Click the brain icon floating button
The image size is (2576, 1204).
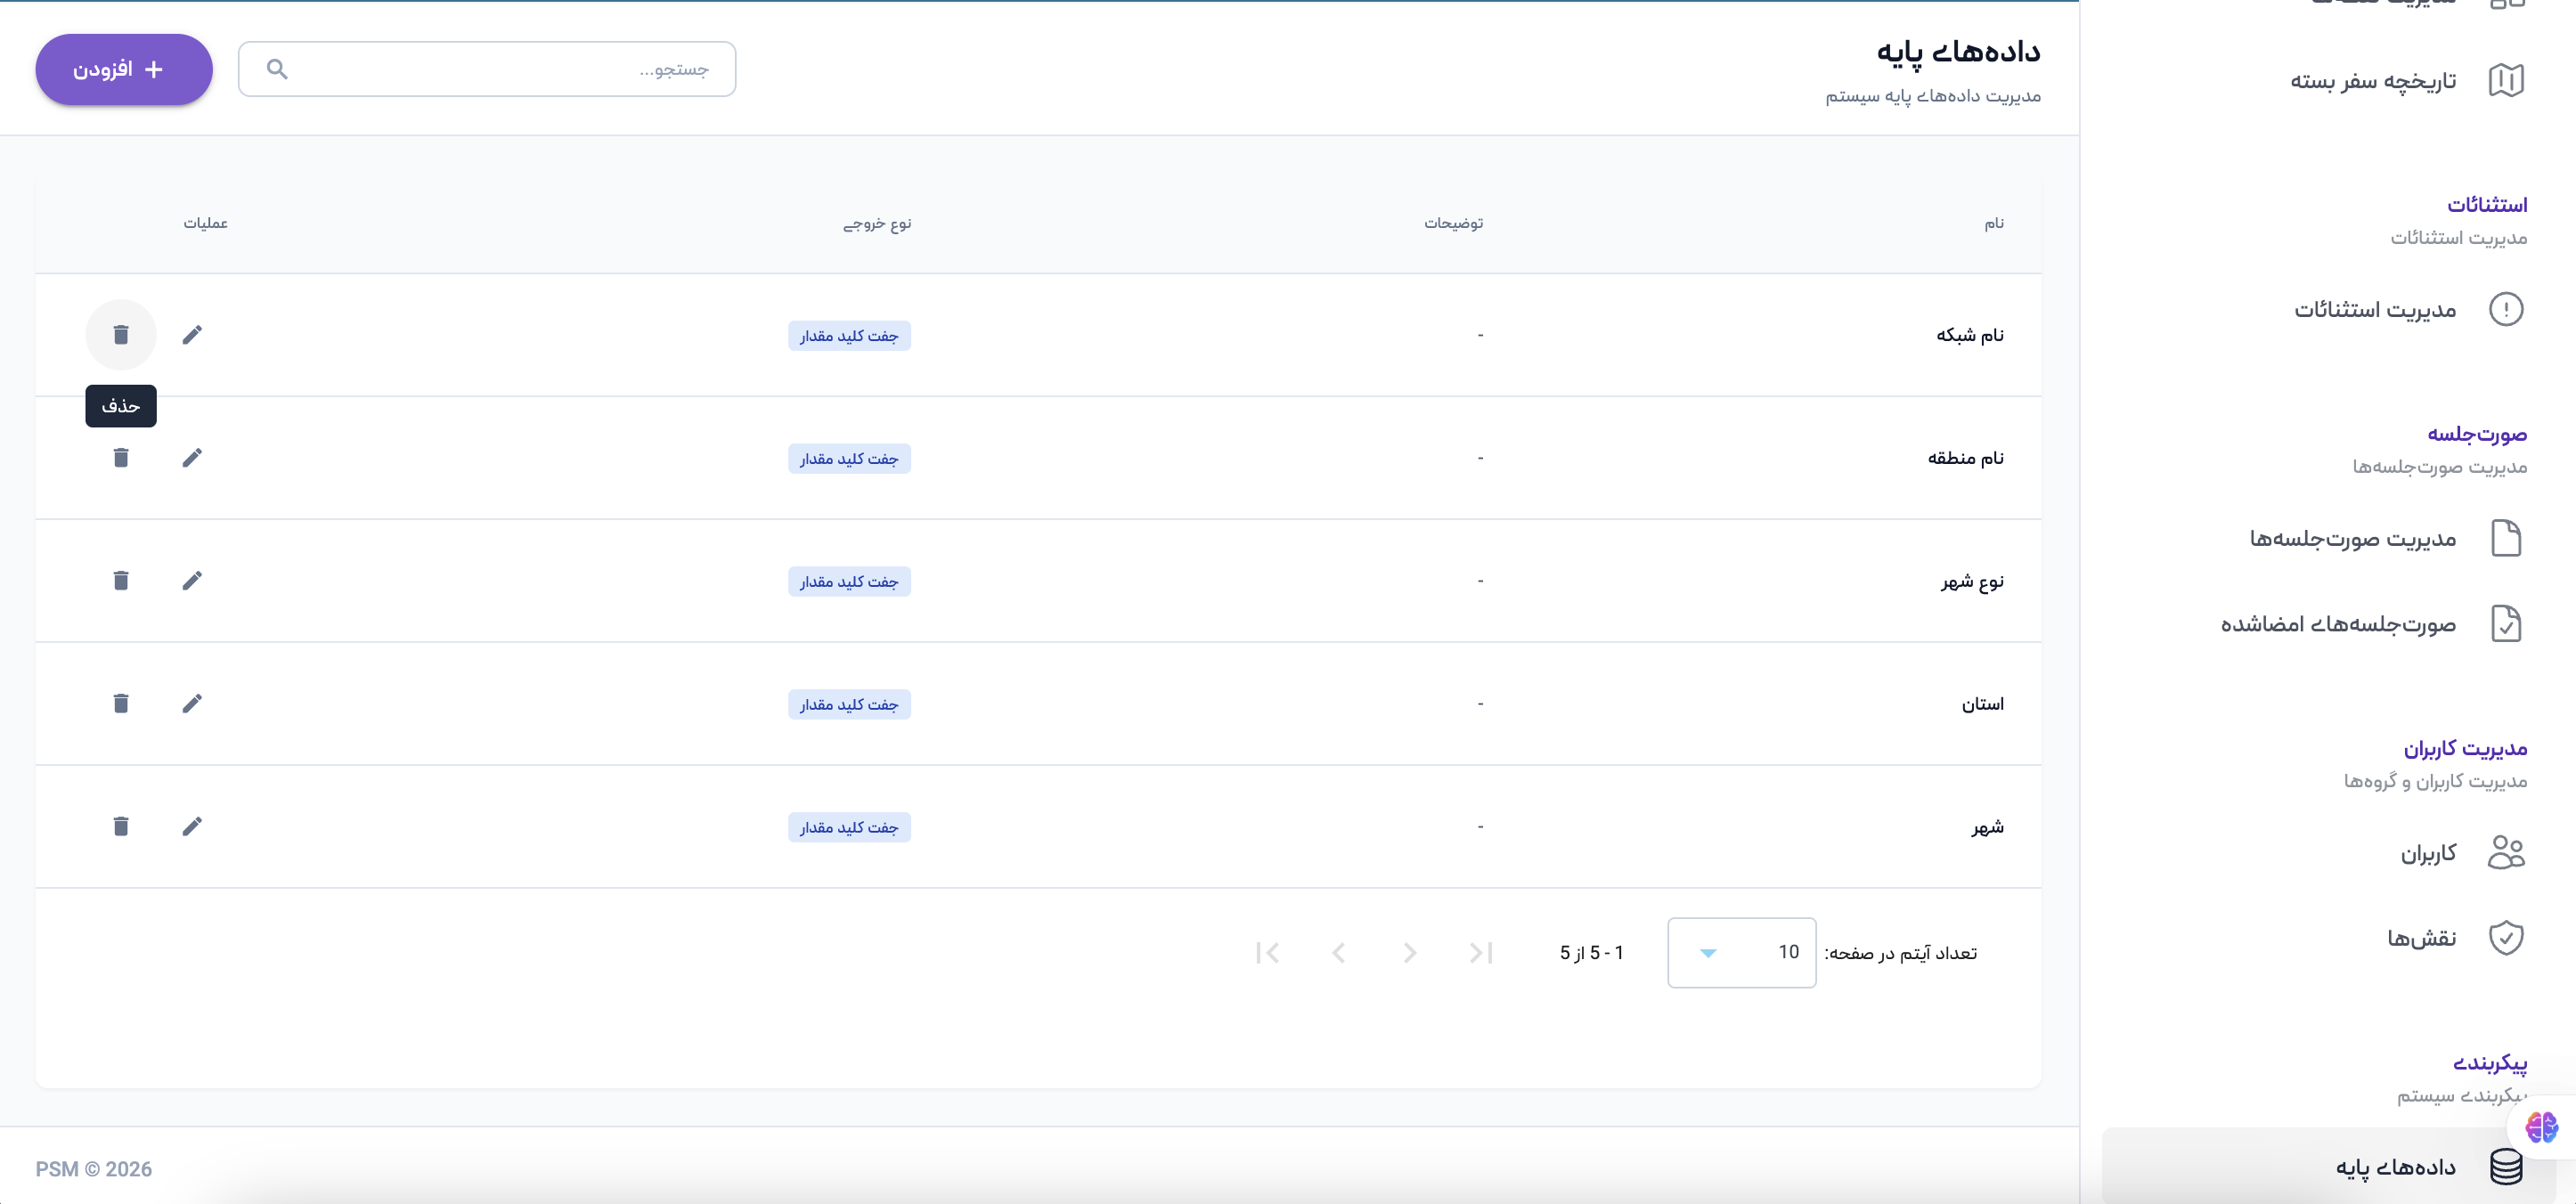pyautogui.click(x=2541, y=1127)
